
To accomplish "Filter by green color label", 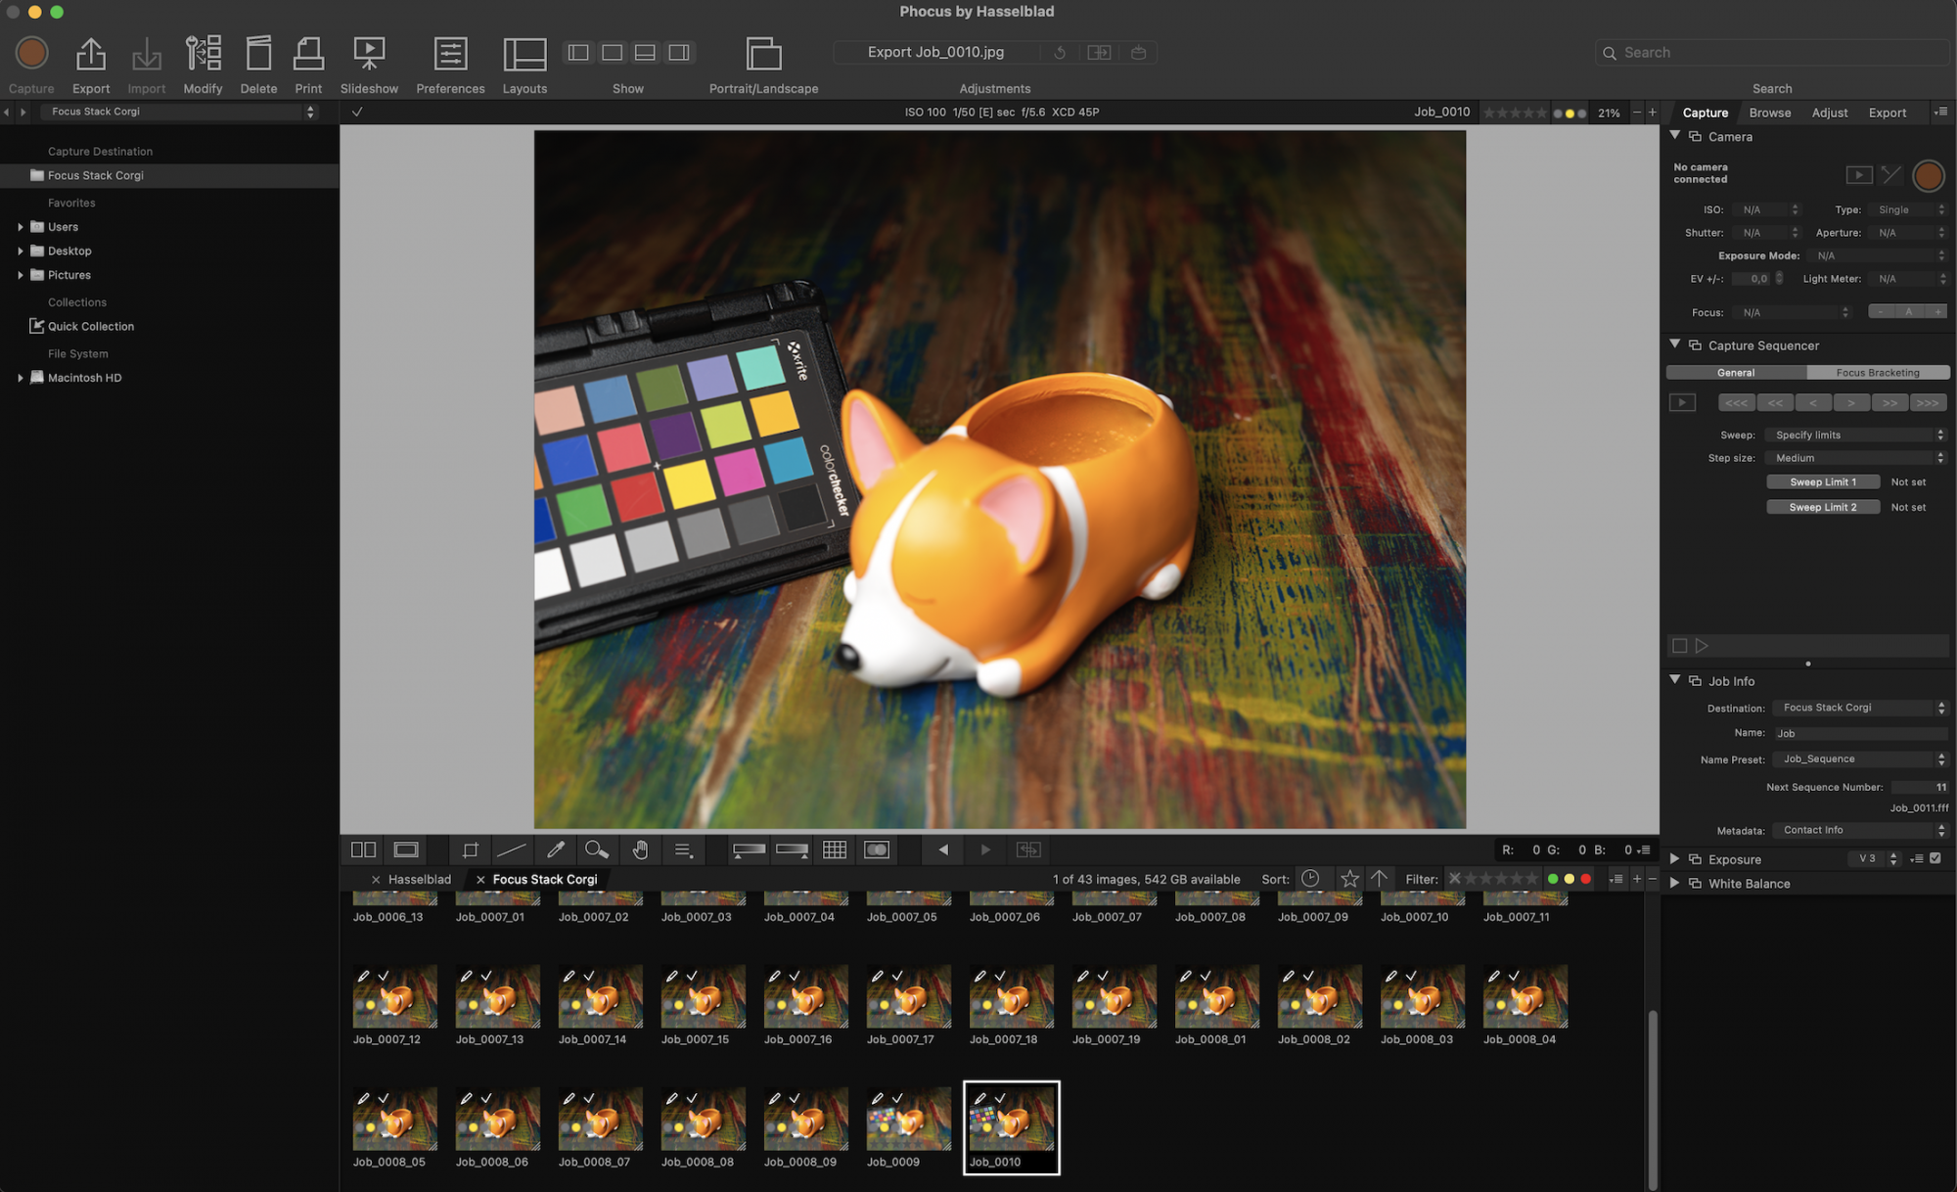I will click(x=1553, y=879).
